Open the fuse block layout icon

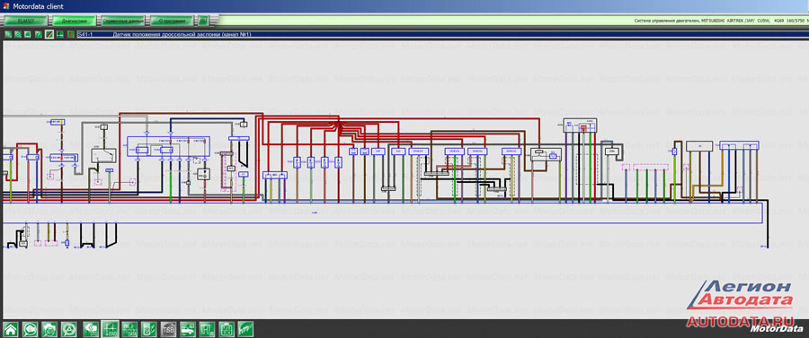(227, 329)
